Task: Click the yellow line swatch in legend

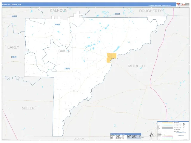Action: pyautogui.click(x=168, y=123)
